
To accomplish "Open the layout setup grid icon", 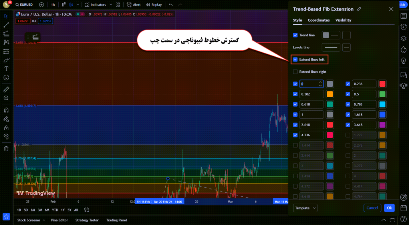I will pos(118,5).
